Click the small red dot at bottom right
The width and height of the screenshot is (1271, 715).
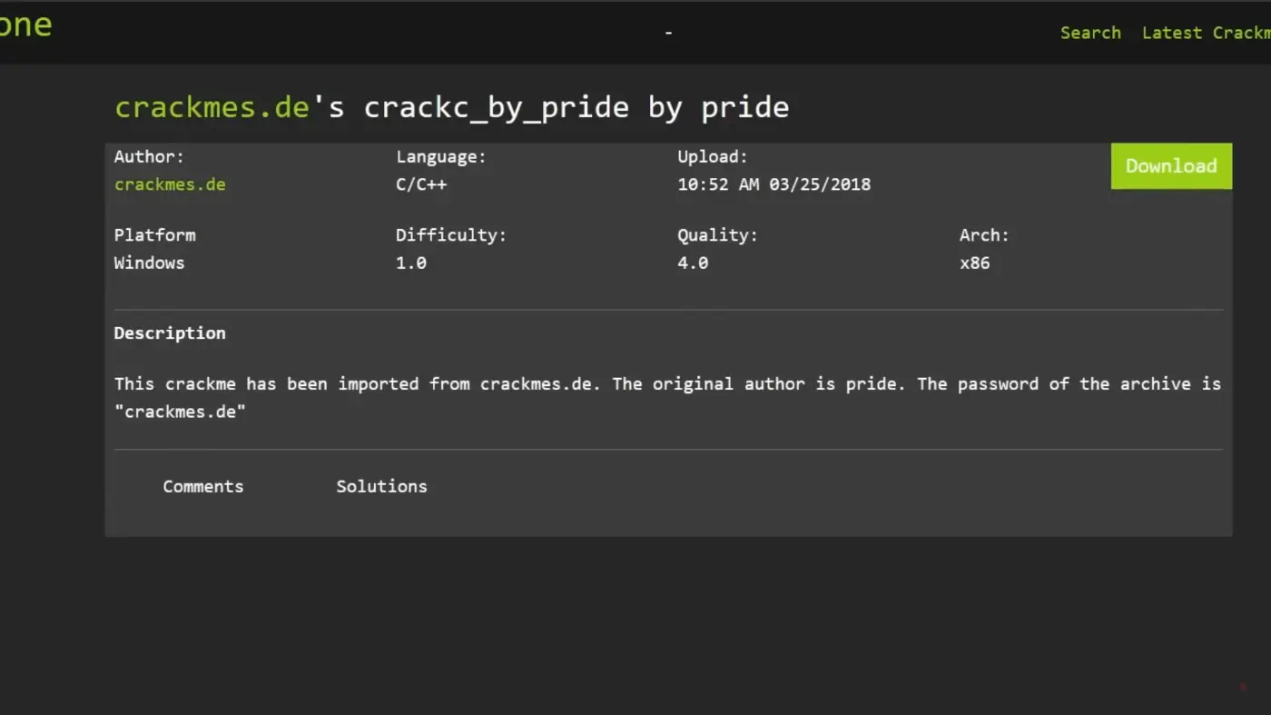point(1243,687)
